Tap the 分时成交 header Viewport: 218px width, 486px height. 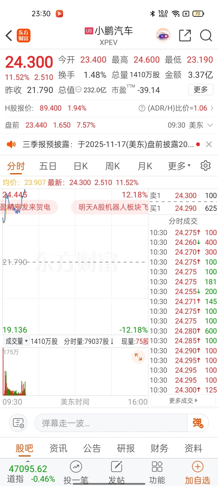[183, 221]
